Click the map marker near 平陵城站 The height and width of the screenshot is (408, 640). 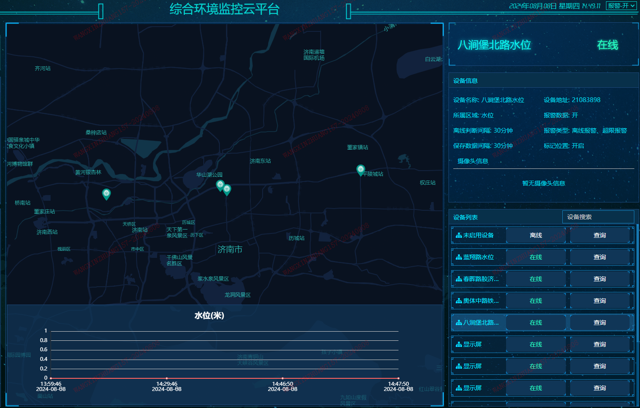(x=360, y=170)
